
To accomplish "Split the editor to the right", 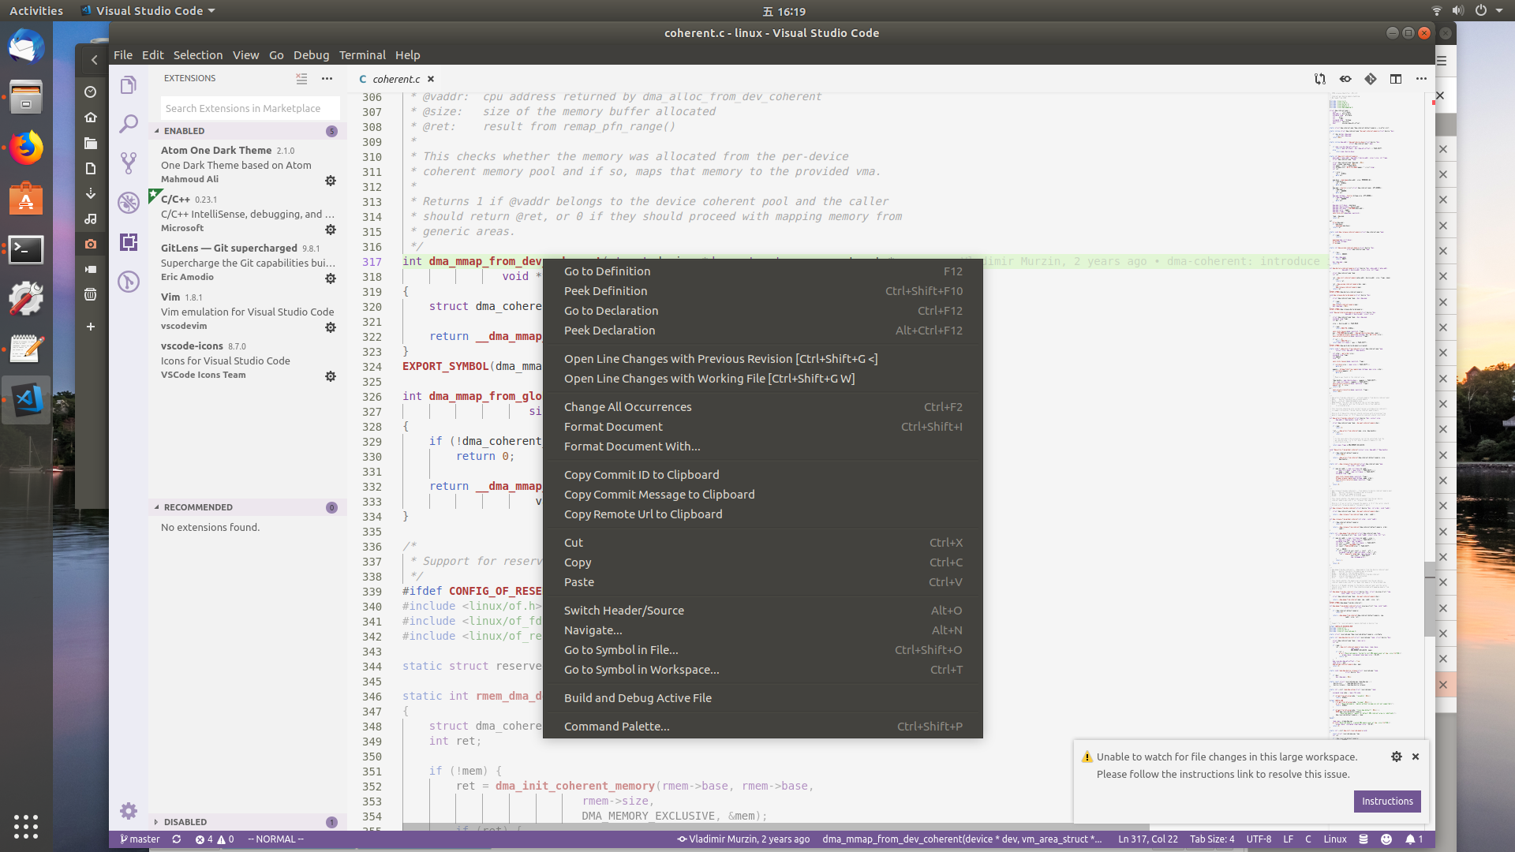I will pos(1396,79).
